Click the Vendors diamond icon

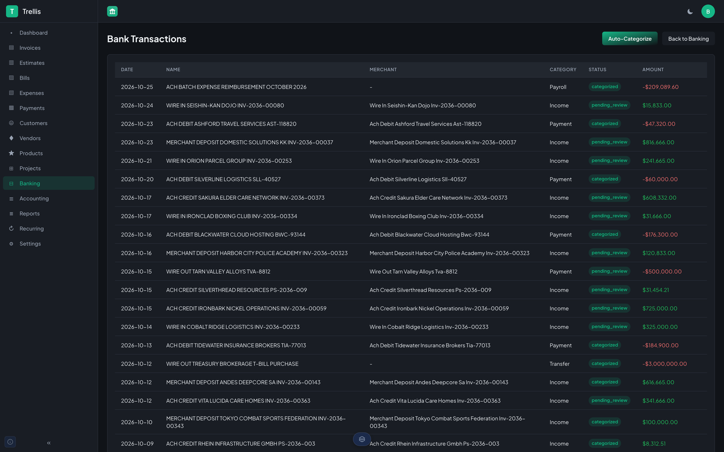click(x=12, y=138)
